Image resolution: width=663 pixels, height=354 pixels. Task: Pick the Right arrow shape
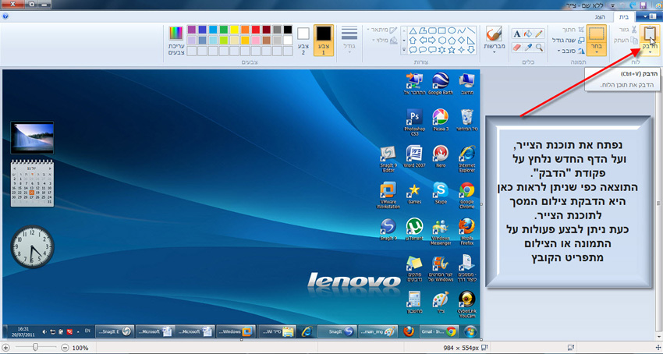coord(432,41)
